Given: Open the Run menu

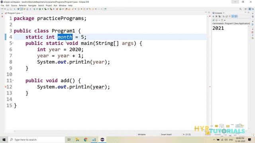Looking at the screenshot, I should click(x=55, y=6).
